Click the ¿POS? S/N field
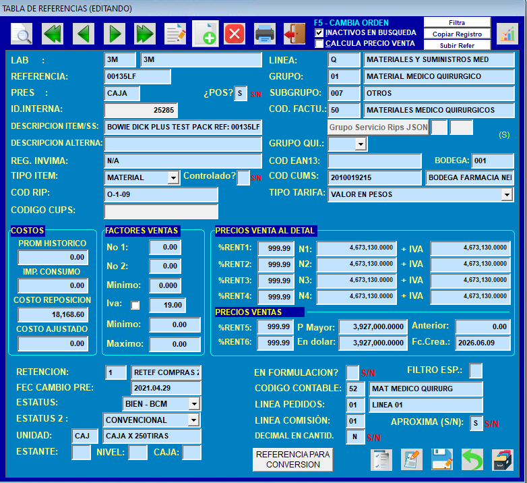The image size is (527, 483). pos(241,94)
